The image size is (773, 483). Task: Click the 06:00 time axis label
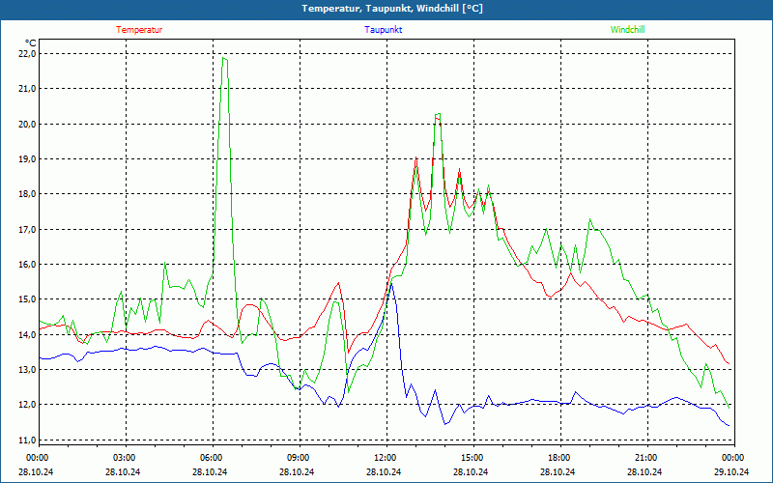point(210,458)
